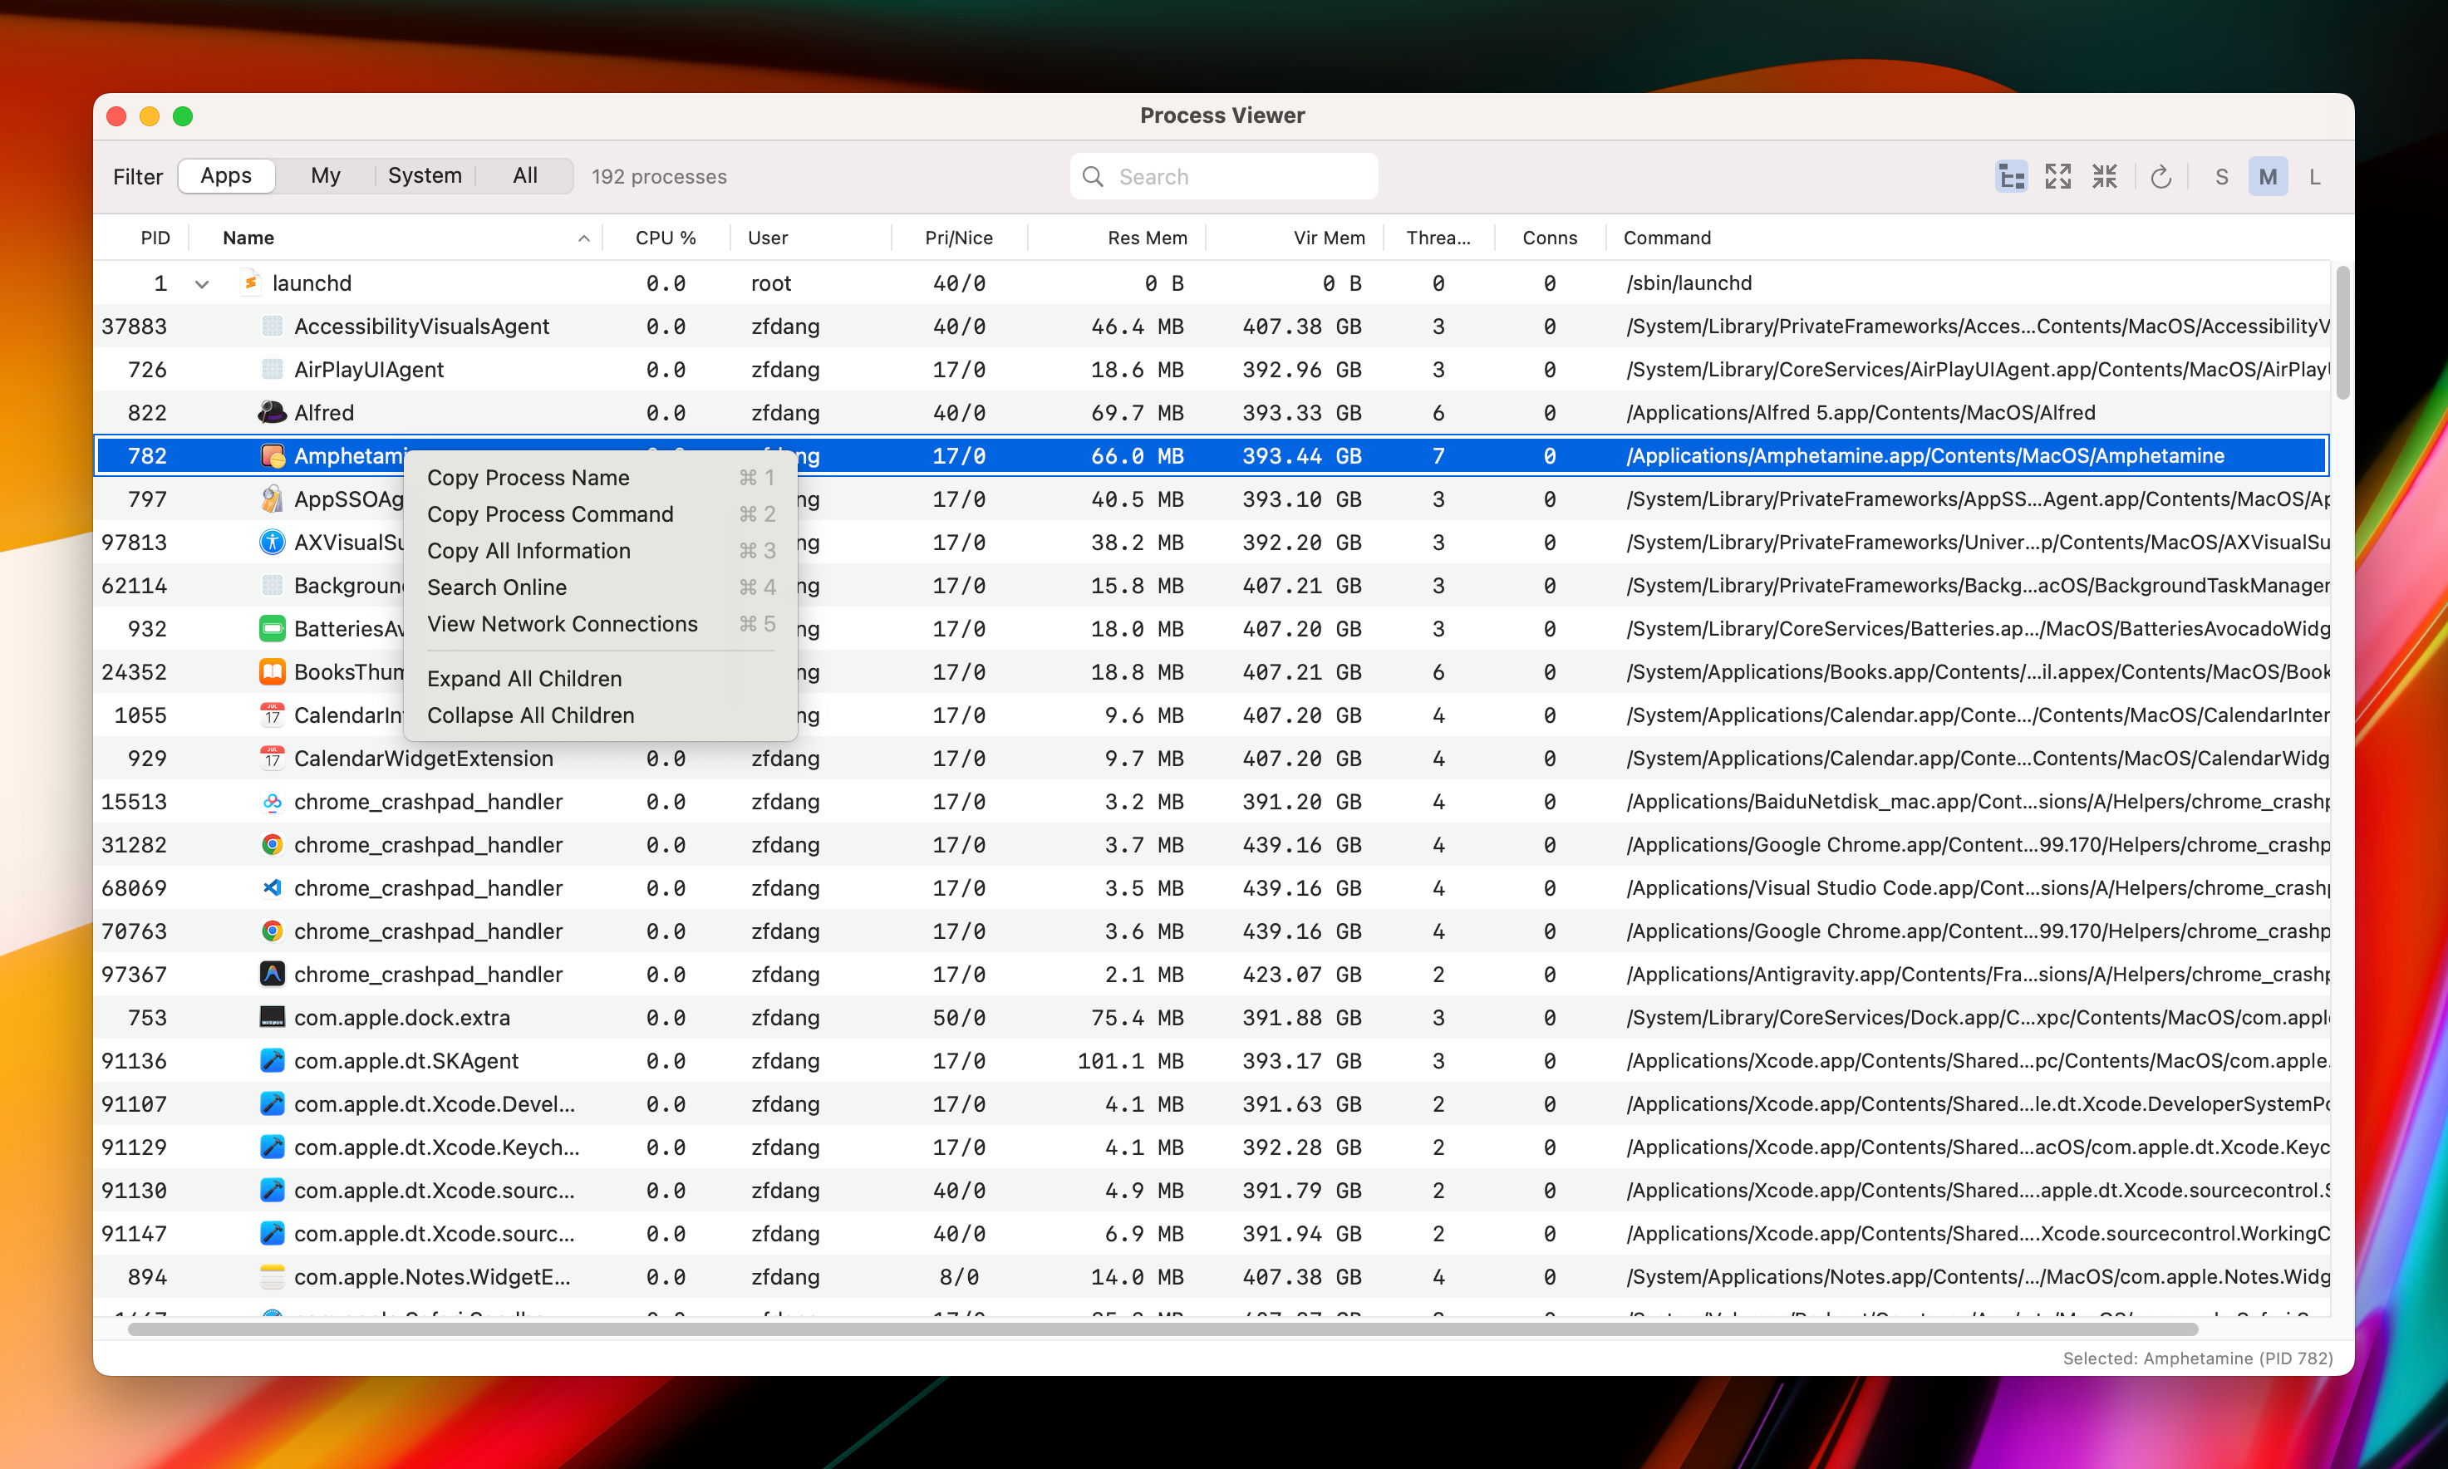Switch the filter to System

pos(425,176)
